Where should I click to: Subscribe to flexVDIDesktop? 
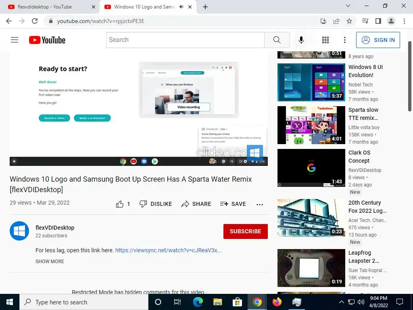point(246,231)
